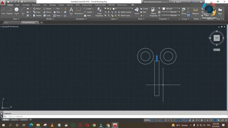228x128 pixels.
Task: Click the TOP face of the ViewCube
Action: tap(217, 38)
